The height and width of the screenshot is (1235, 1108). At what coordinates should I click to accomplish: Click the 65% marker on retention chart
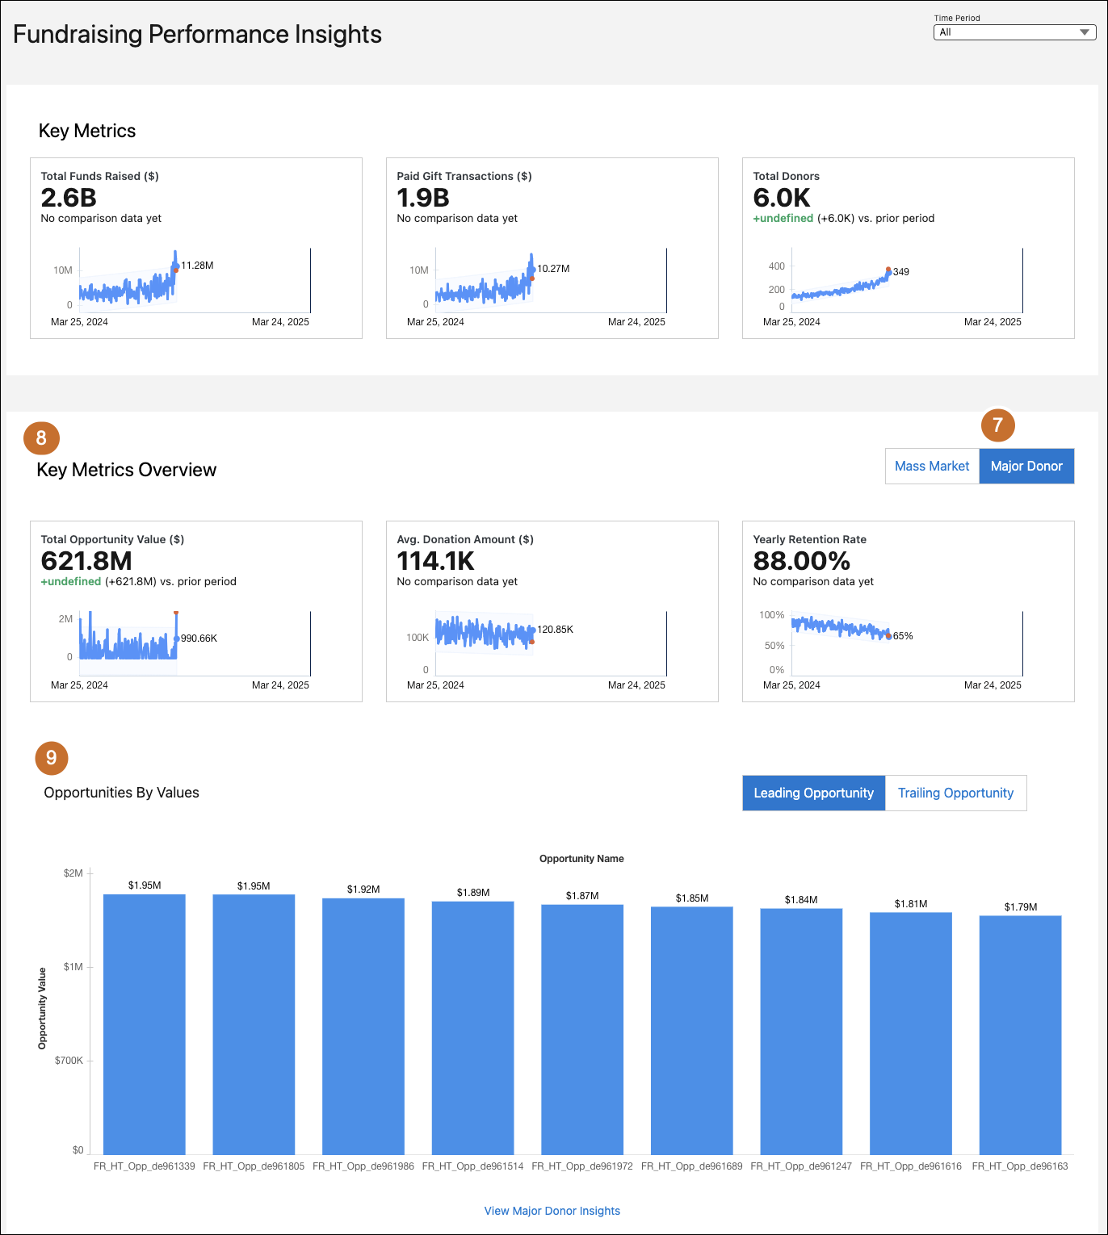(x=887, y=636)
